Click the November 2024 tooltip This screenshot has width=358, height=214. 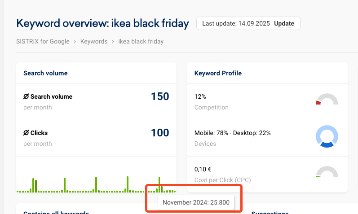196,203
